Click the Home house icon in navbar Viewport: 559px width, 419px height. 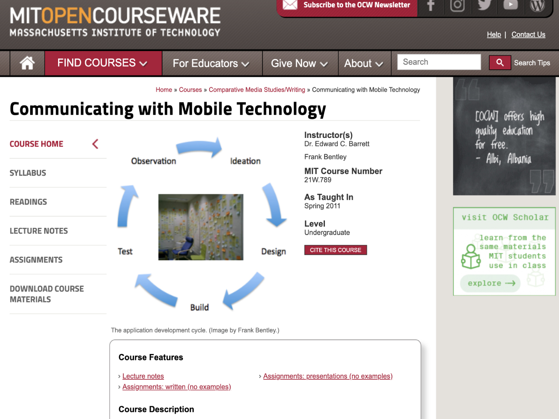(27, 63)
